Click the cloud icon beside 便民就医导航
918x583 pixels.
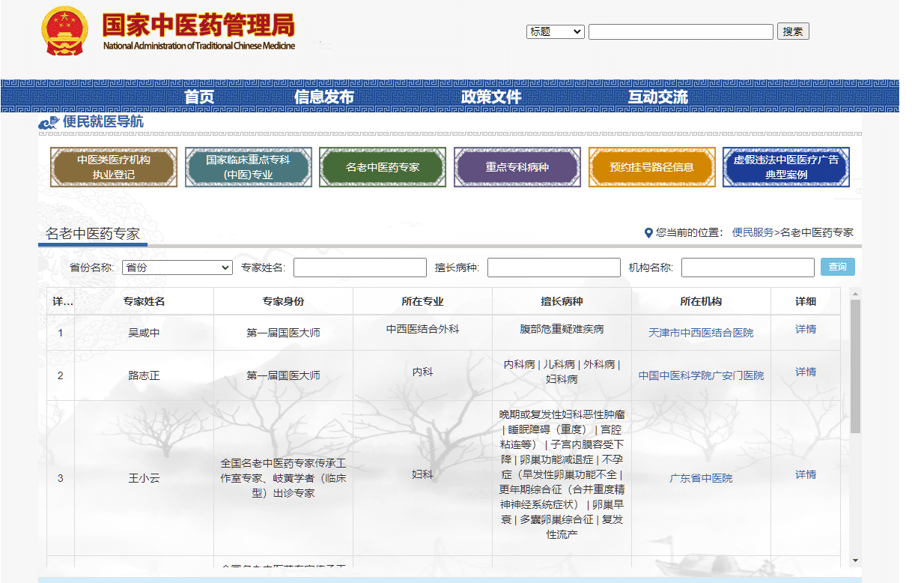pyautogui.click(x=49, y=122)
